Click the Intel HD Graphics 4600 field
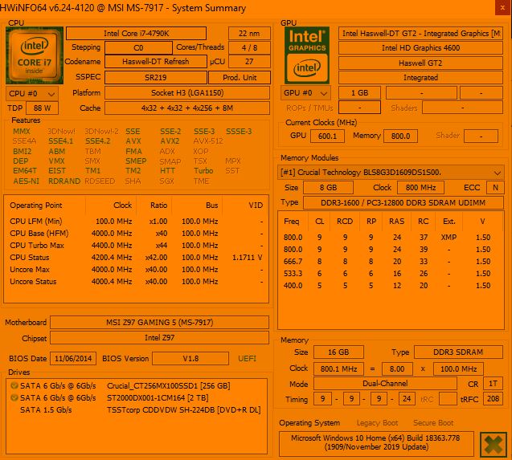The width and height of the screenshot is (512, 460). coord(420,47)
